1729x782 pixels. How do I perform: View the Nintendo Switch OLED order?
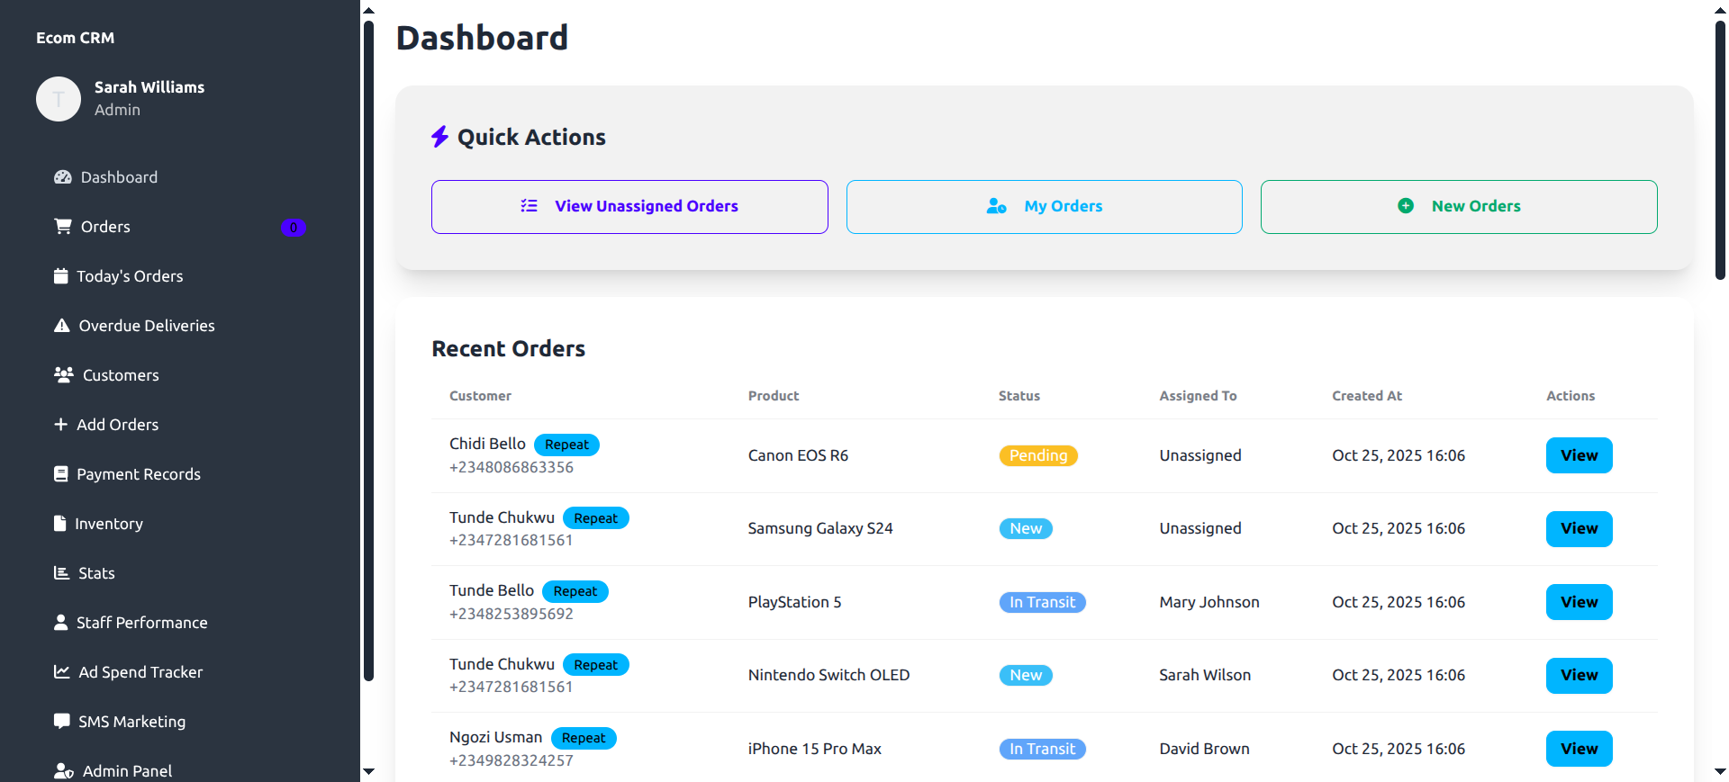coord(1579,676)
